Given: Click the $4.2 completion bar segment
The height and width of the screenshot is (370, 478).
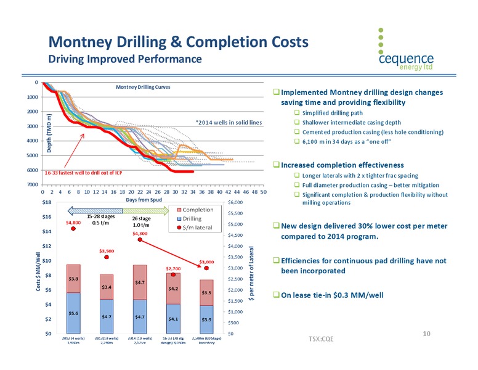Looking at the screenshot, I should tap(173, 289).
